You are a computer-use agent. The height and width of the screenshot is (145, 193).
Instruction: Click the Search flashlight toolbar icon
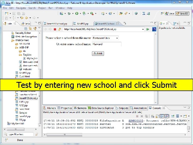click(x=126, y=13)
